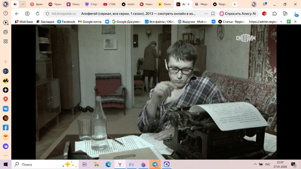This screenshot has height=169, width=301.
Task: Switch the 'РУС' input language
Action: coord(268,164)
